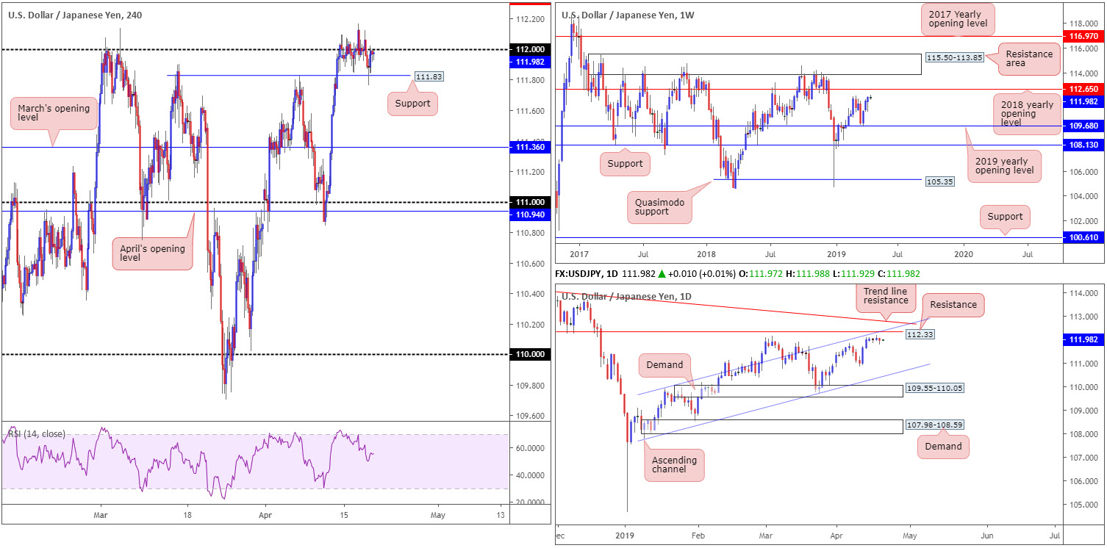This screenshot has width=1107, height=548.
Task: Click the 112.33 price label
Action: pos(919,334)
